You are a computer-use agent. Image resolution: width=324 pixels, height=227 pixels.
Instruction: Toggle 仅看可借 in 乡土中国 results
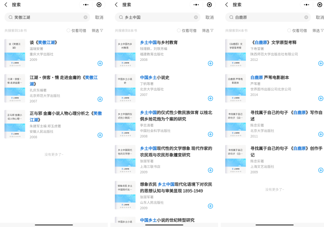(179, 31)
